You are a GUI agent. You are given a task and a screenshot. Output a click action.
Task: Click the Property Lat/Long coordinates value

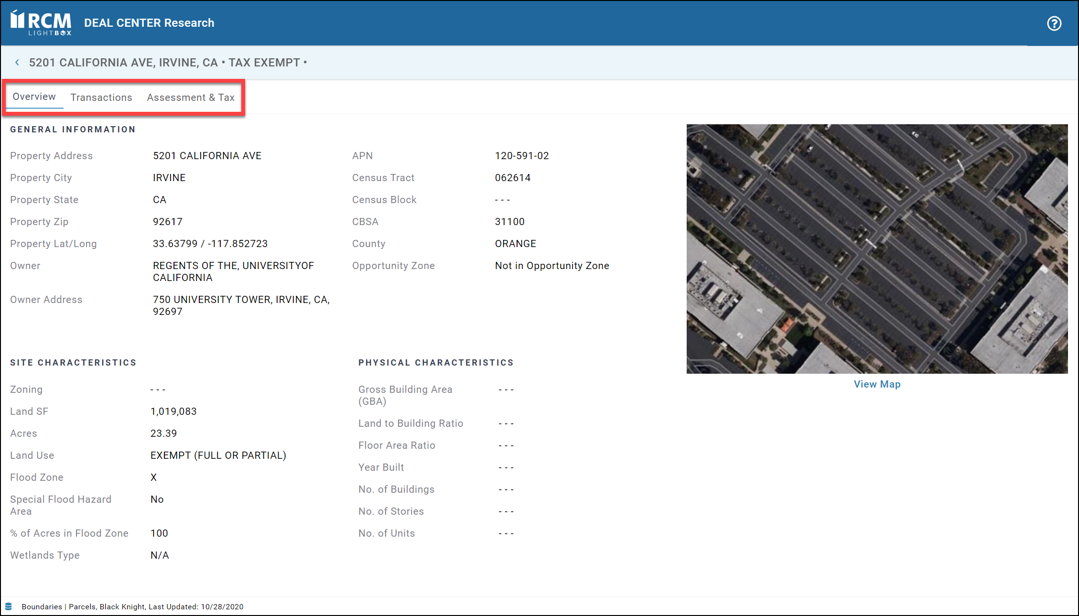pos(210,244)
